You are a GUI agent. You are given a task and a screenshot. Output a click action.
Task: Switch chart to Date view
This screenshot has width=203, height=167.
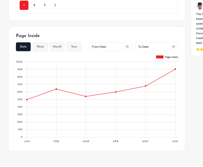[x=23, y=47]
